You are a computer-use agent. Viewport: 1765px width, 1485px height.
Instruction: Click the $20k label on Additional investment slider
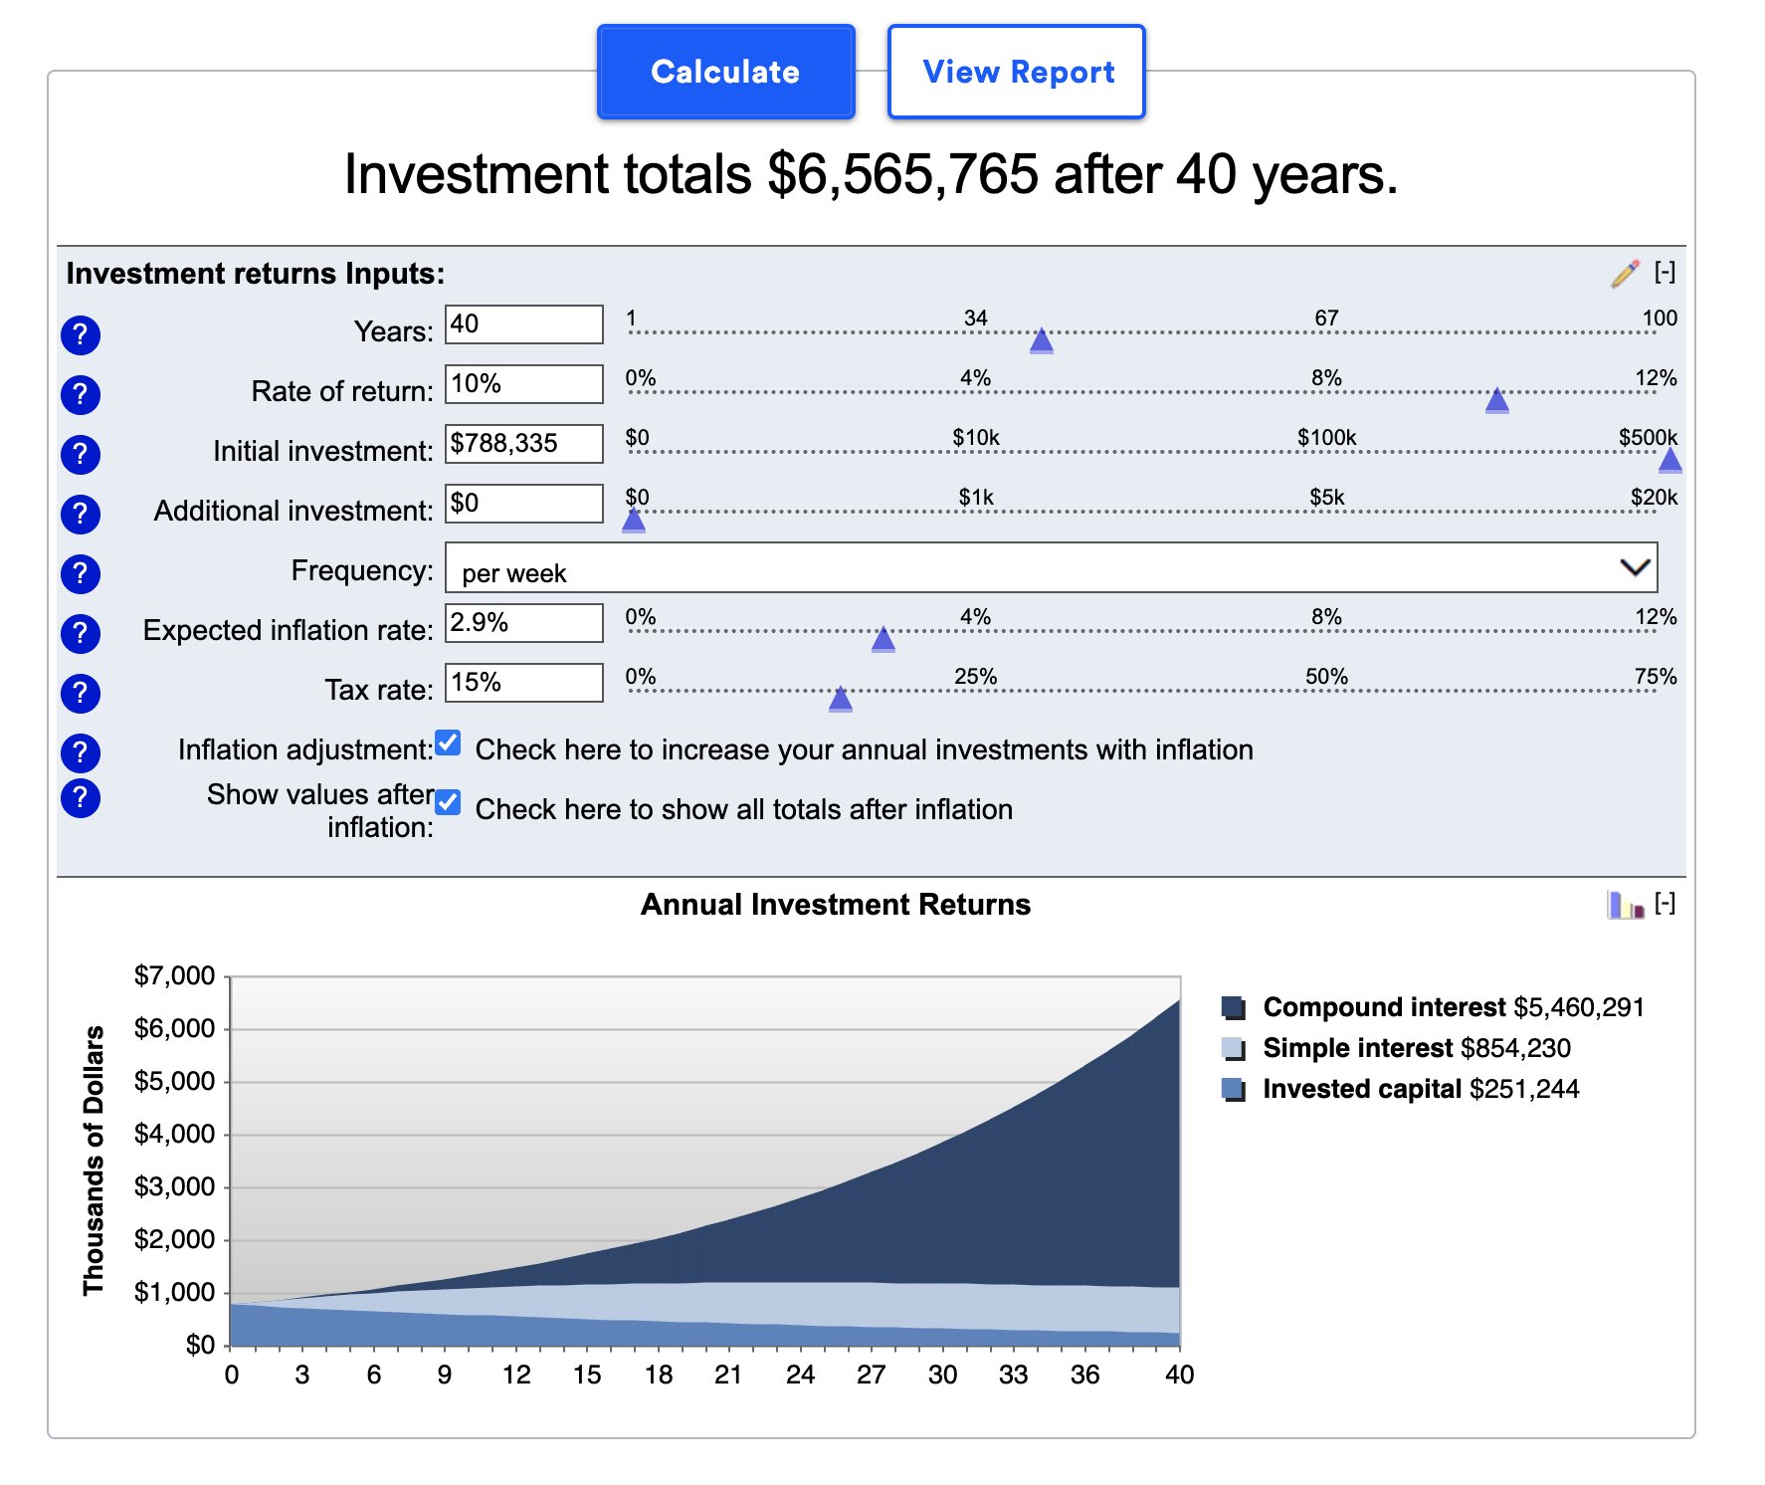click(x=1654, y=497)
